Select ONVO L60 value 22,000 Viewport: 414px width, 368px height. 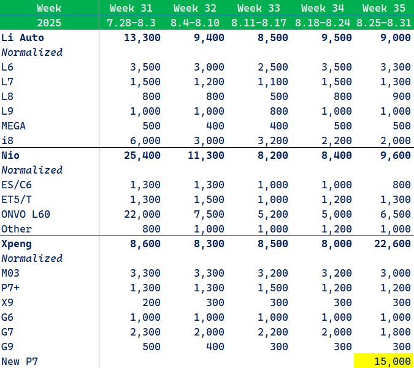142,214
